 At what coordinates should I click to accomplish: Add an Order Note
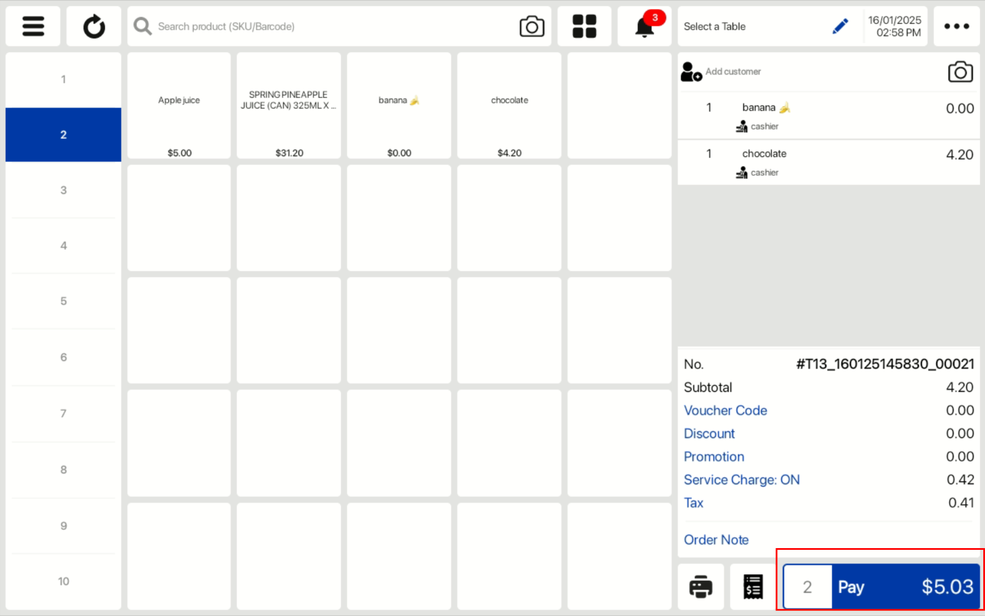716,540
